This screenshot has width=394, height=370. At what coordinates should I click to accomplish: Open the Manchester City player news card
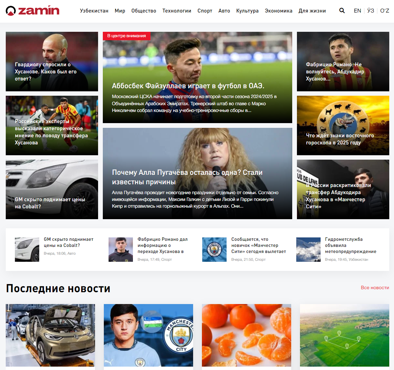click(148, 336)
